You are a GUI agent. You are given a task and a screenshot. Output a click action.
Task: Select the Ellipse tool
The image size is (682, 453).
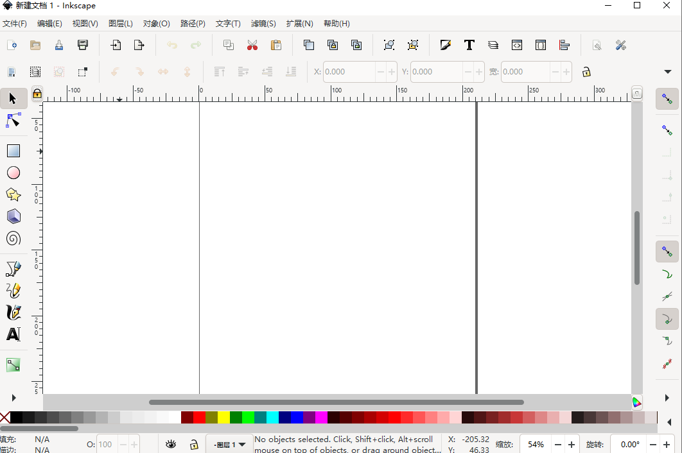tap(13, 172)
